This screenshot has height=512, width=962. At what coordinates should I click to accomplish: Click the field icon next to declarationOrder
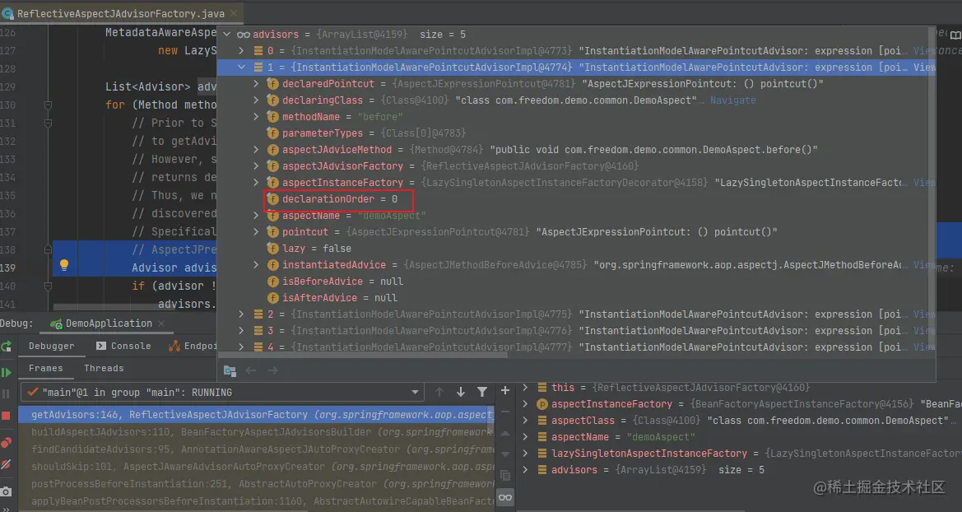coord(272,199)
